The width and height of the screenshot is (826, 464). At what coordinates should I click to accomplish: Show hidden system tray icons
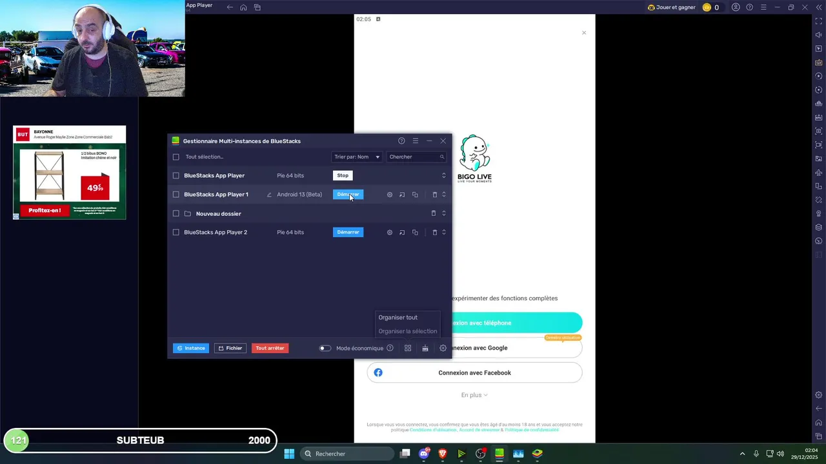pyautogui.click(x=742, y=454)
